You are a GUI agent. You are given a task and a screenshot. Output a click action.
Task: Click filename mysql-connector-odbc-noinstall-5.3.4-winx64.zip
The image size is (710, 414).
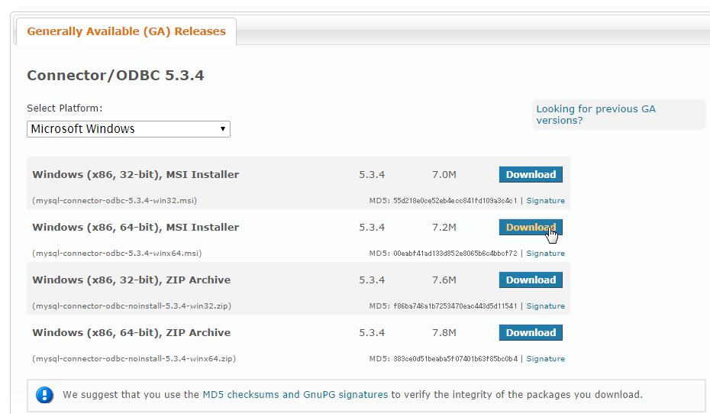[x=134, y=359]
